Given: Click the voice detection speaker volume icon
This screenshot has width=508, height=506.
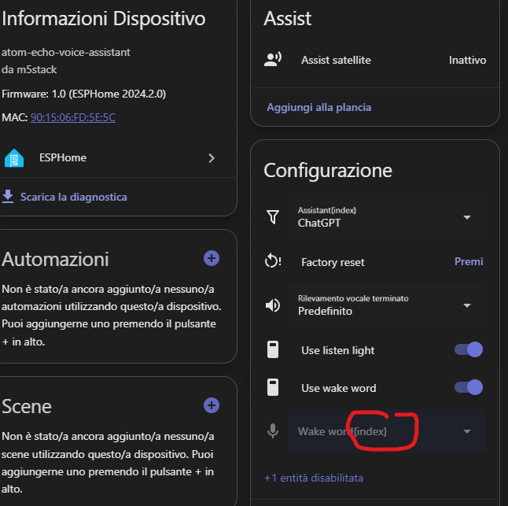Looking at the screenshot, I should [273, 305].
